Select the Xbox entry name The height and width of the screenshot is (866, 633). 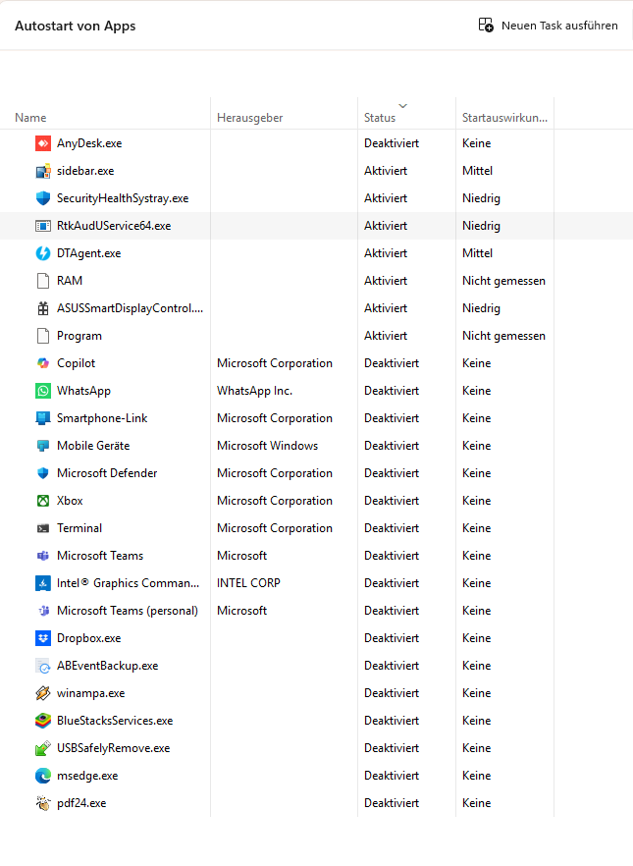70,501
